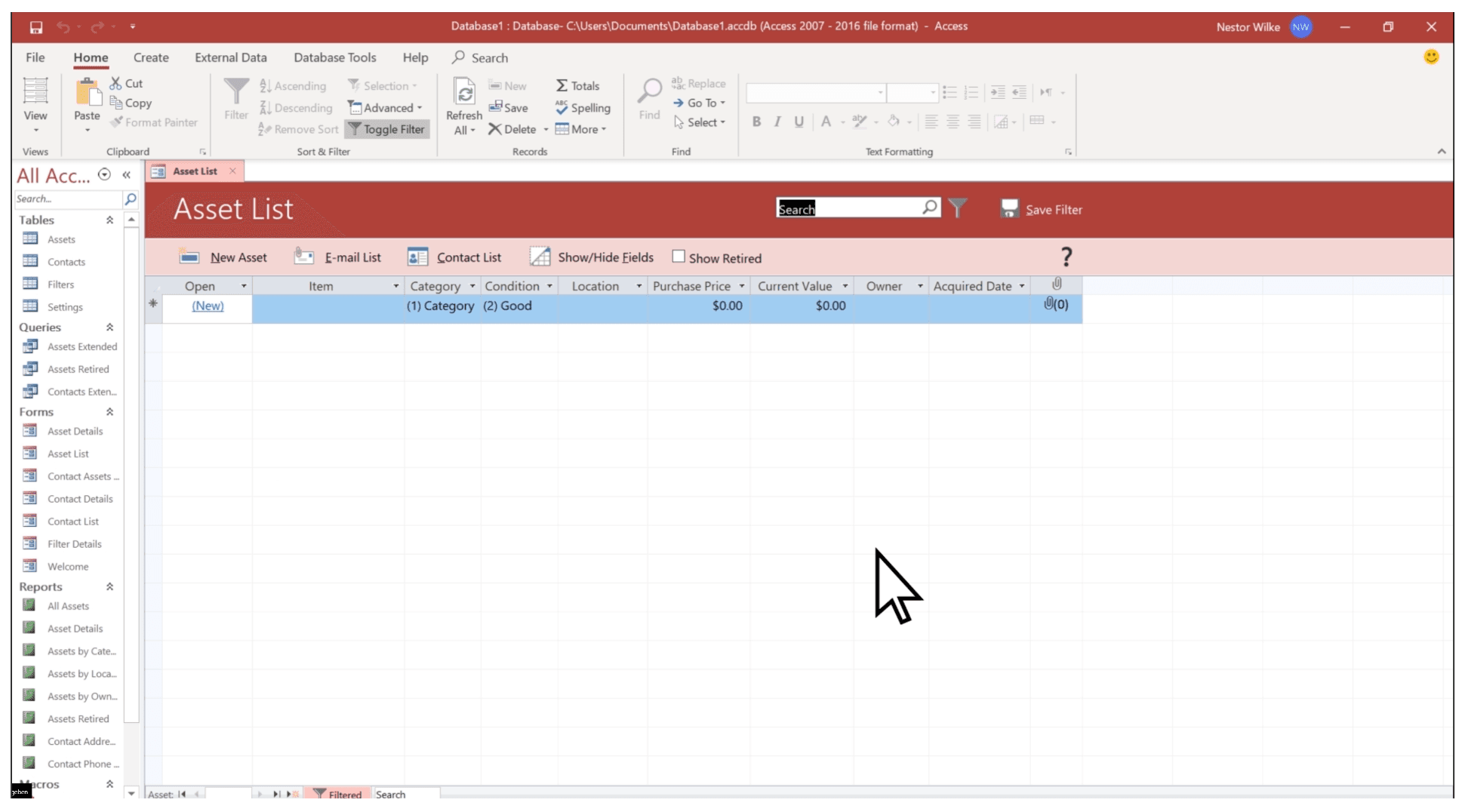Select the Cut command
Viewport: 1468px width, 812px height.
(x=126, y=83)
